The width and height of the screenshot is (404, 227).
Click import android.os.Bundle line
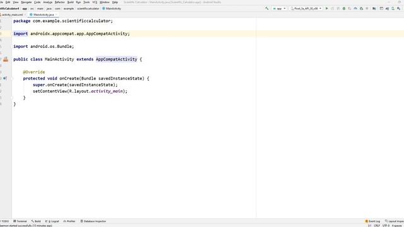coord(44,46)
